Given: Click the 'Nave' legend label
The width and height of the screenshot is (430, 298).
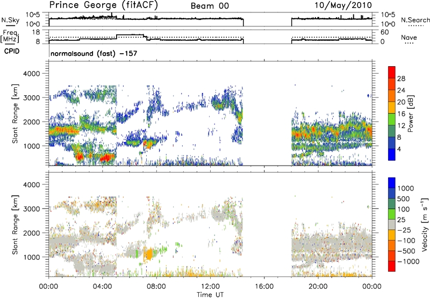Looking at the screenshot, I should tap(409, 37).
